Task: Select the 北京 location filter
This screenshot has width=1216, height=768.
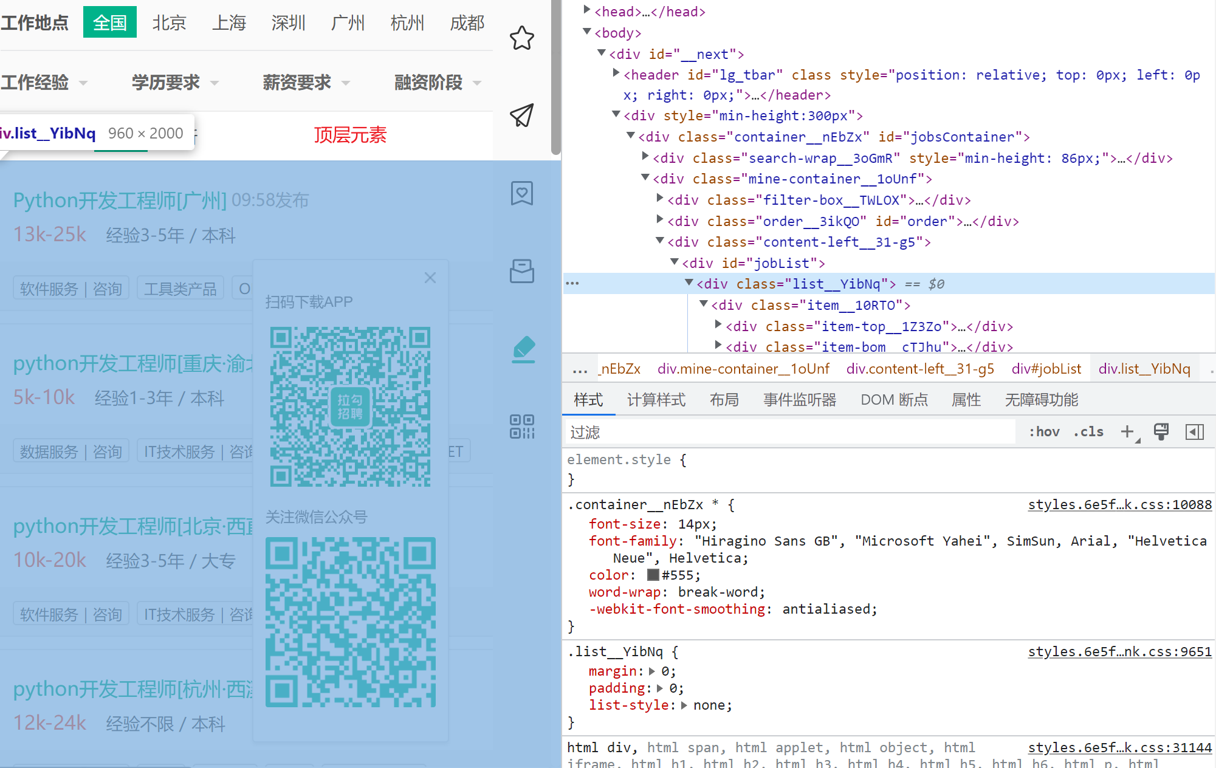Action: pos(169,22)
